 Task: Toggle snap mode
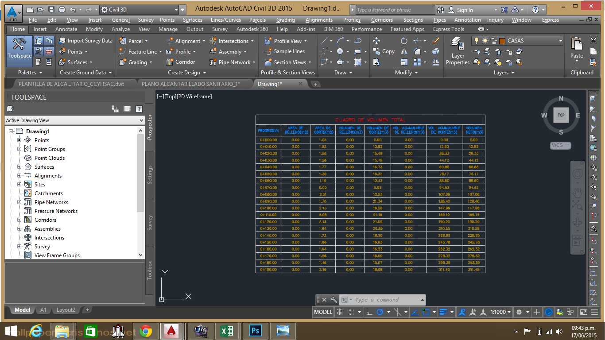[350, 312]
